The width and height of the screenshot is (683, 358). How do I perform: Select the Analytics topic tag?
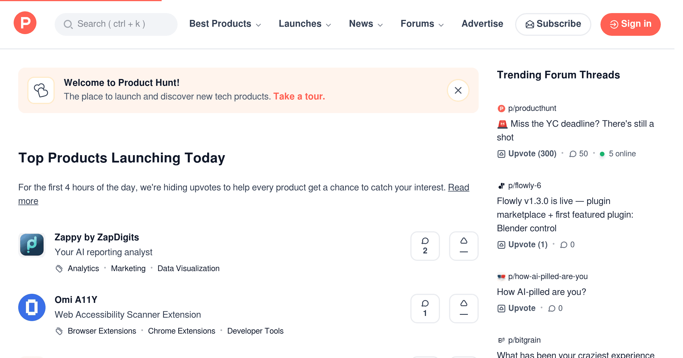[x=83, y=268]
